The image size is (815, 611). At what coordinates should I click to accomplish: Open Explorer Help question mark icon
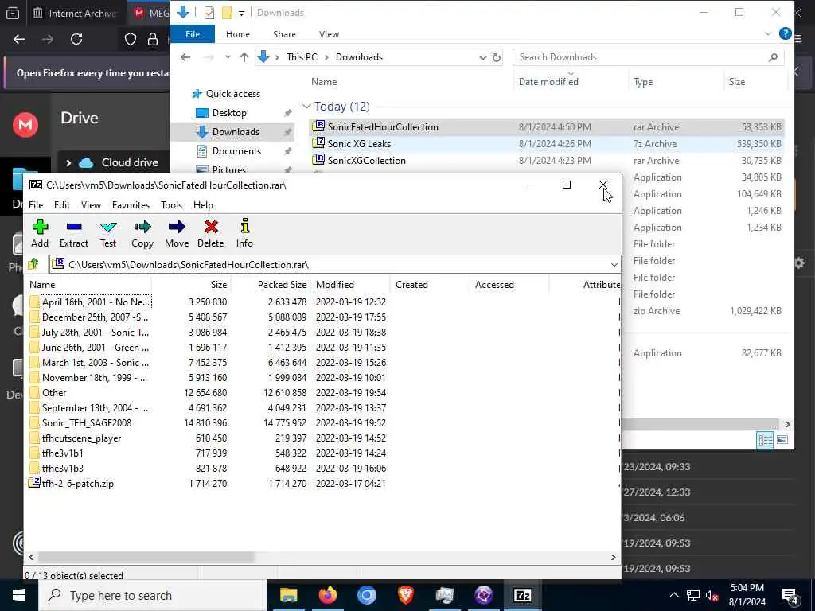(x=786, y=34)
